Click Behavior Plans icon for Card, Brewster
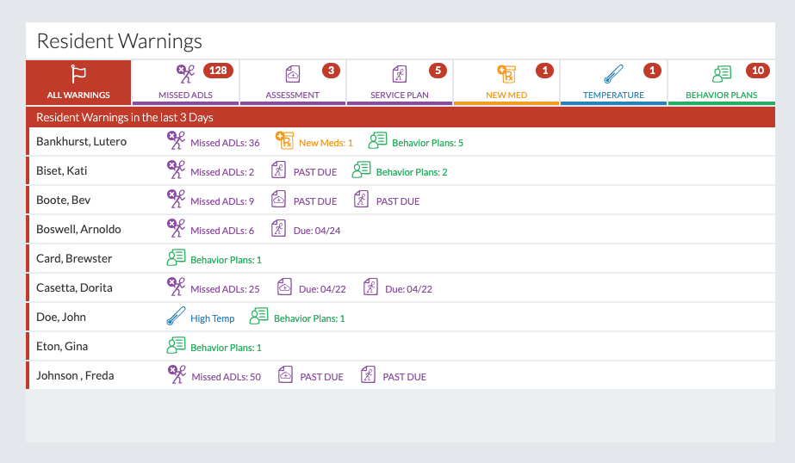795x463 pixels. coord(176,258)
